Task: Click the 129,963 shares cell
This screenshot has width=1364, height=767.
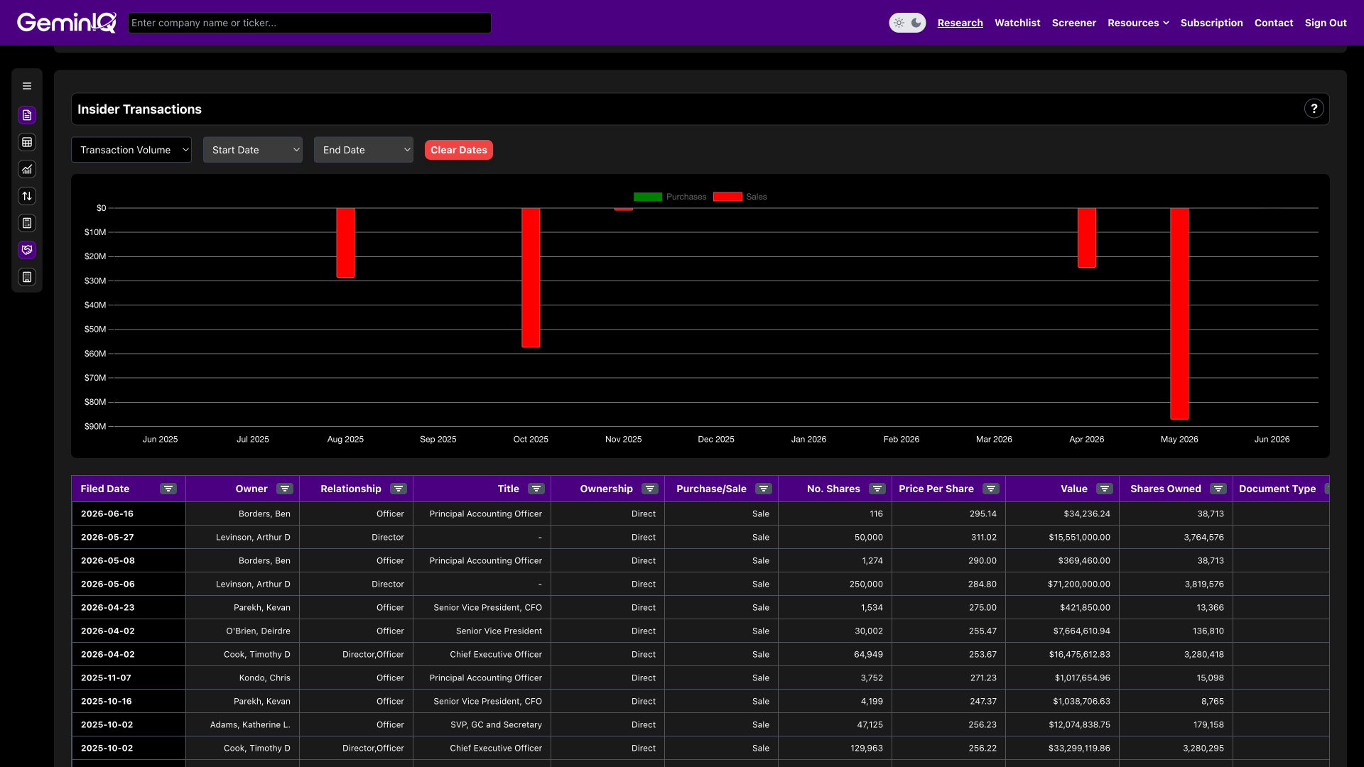Action: click(835, 748)
